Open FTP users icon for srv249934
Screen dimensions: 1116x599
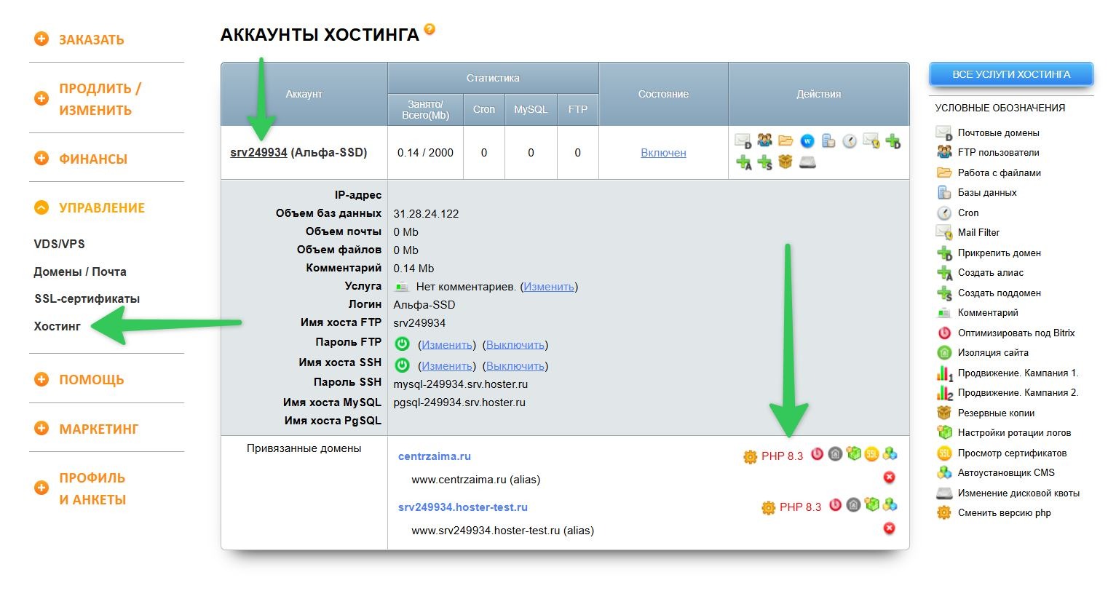(764, 140)
